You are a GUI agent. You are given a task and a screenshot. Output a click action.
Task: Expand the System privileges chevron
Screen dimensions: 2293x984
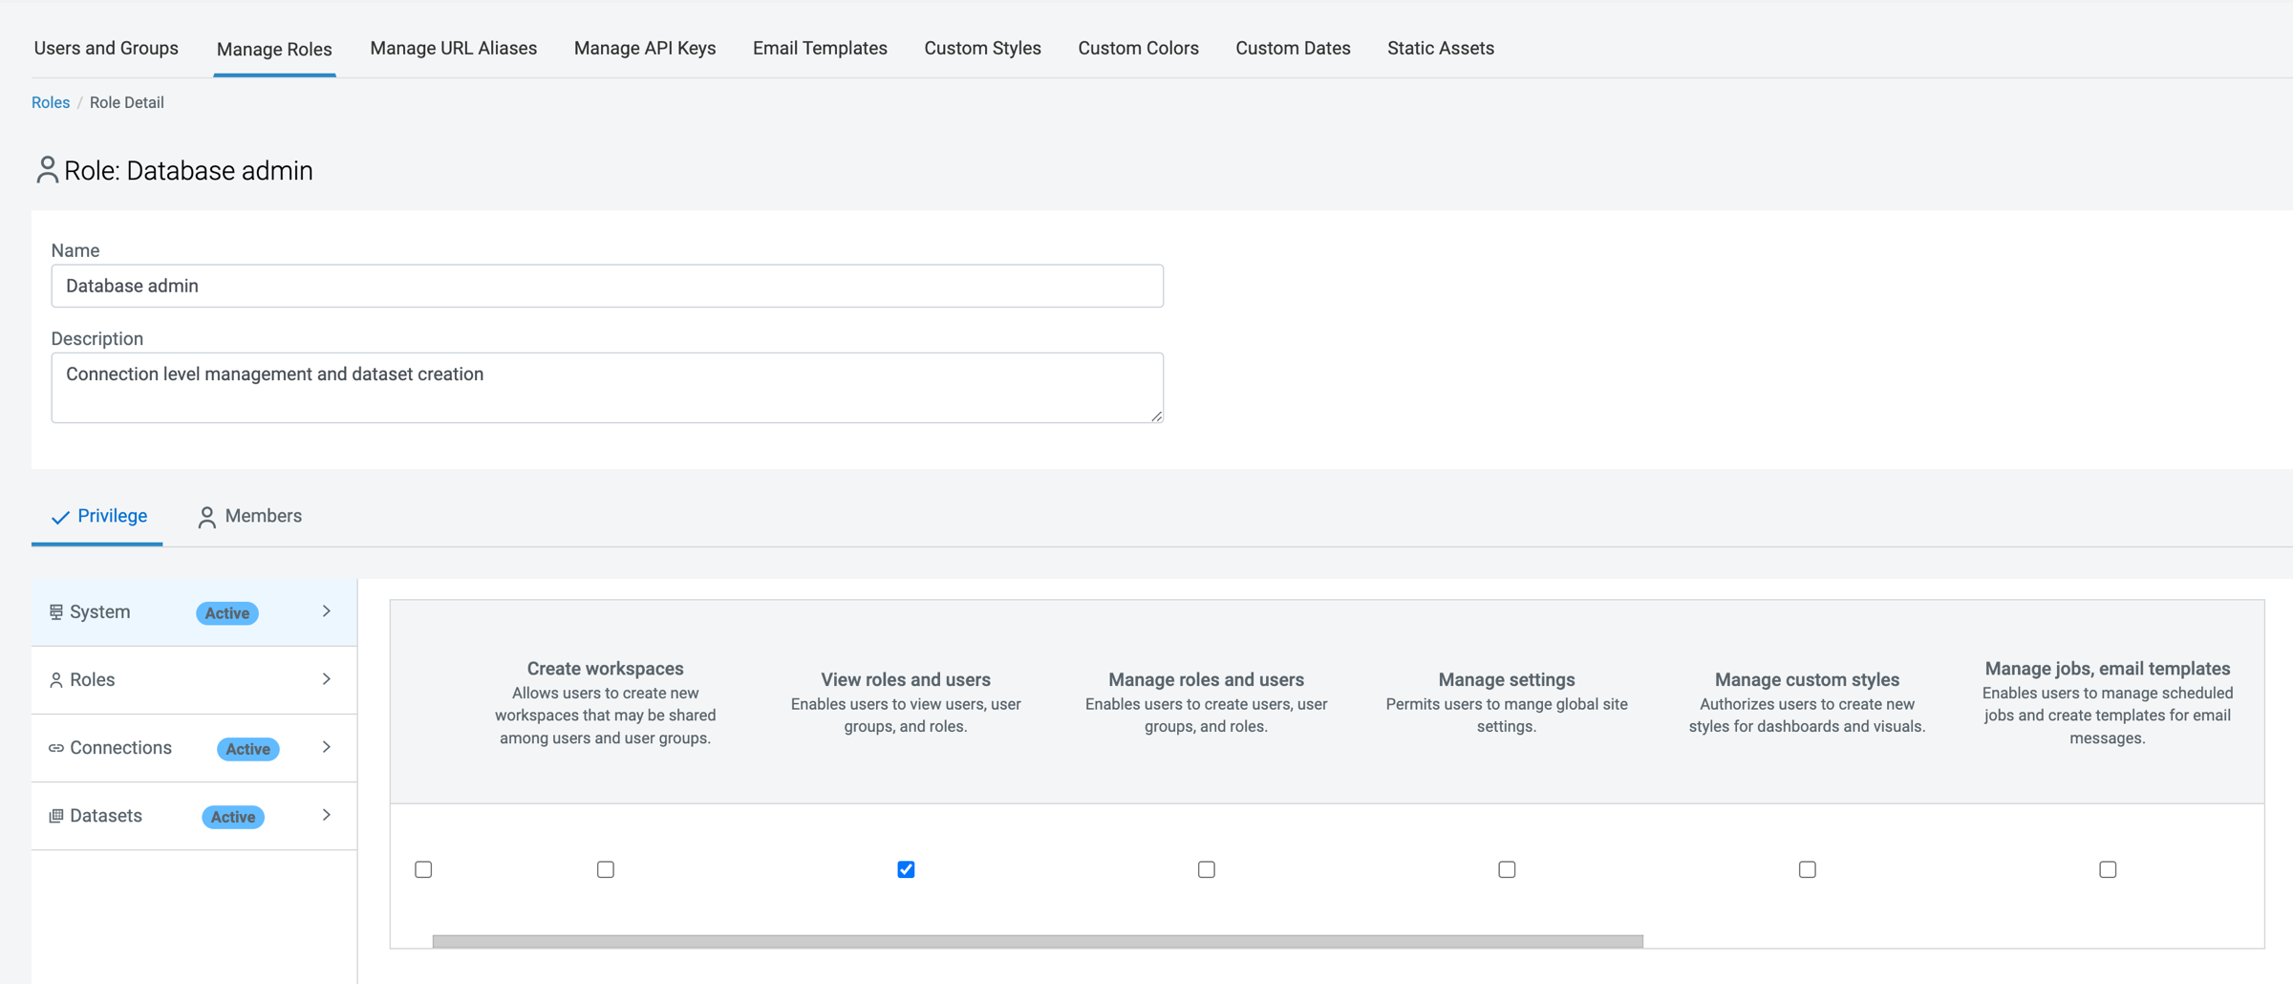[327, 611]
